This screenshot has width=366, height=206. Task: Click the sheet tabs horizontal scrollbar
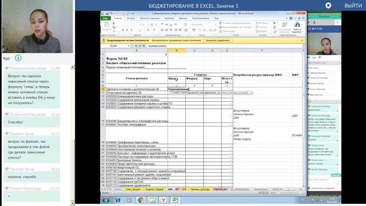click(288, 189)
